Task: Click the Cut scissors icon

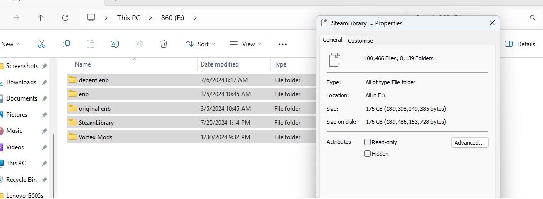Action: (x=42, y=44)
